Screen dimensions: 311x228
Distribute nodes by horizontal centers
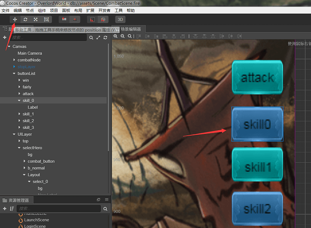(x=230, y=36)
